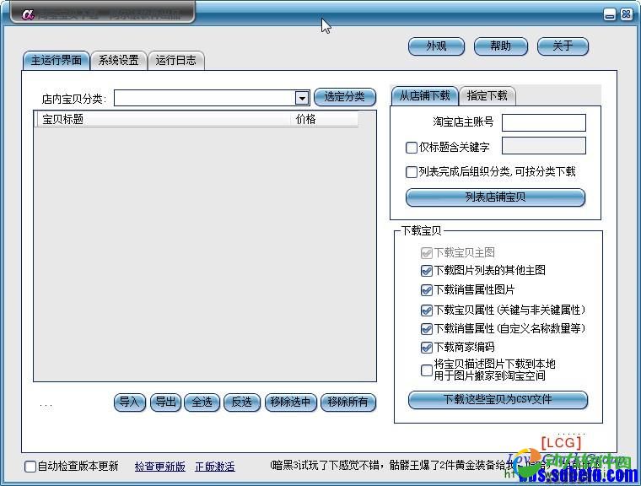This screenshot has height=486, width=641.
Task: Click 下载这些宝贝为CSV文件 button
Action: pyautogui.click(x=498, y=399)
